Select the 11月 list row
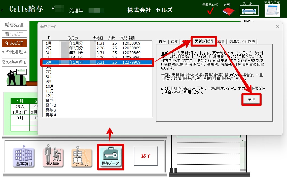 coord(97,91)
